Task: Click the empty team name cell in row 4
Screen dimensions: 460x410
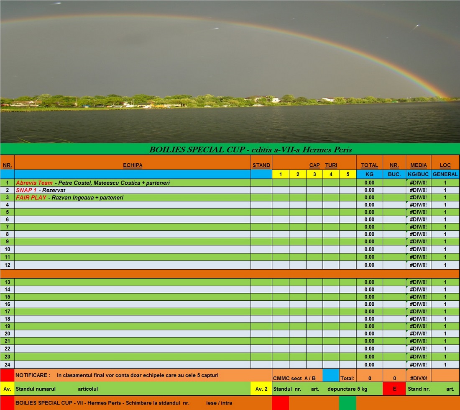Action: [133, 205]
